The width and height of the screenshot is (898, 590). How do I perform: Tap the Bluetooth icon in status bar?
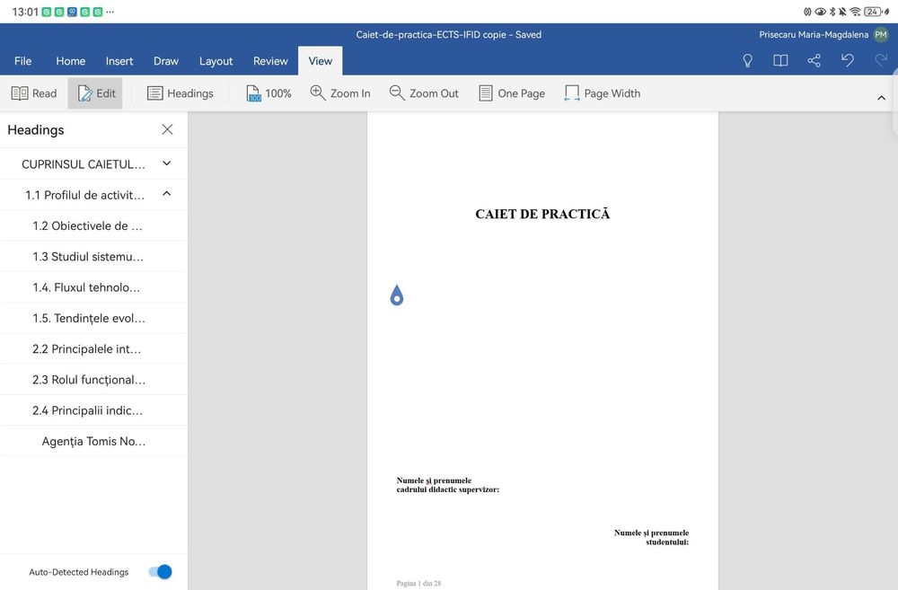832,12
